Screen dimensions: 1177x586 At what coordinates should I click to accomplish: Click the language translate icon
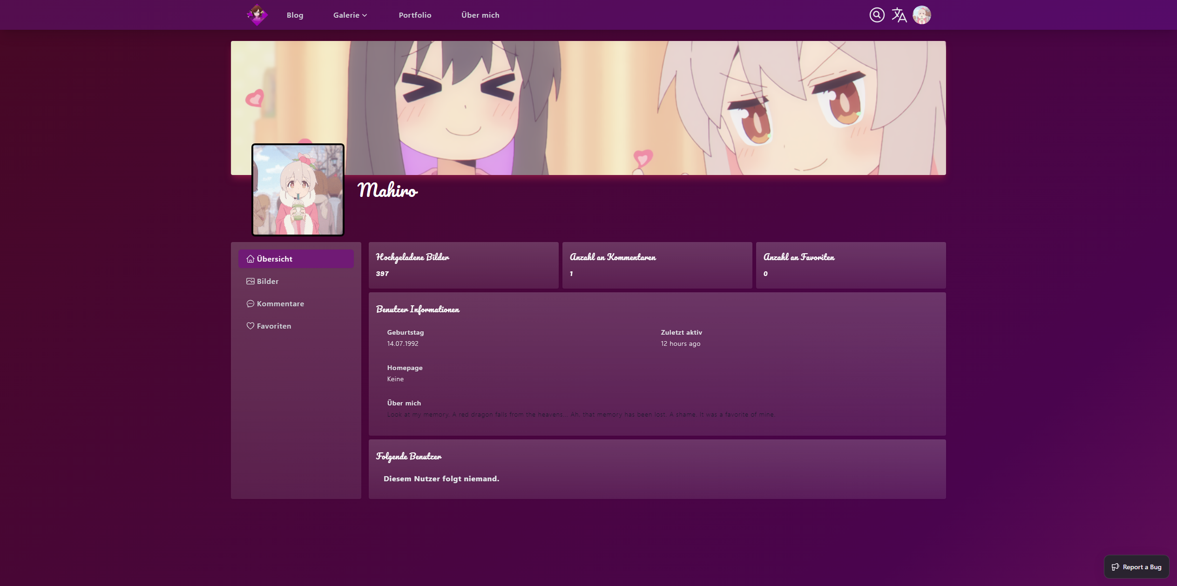(899, 15)
